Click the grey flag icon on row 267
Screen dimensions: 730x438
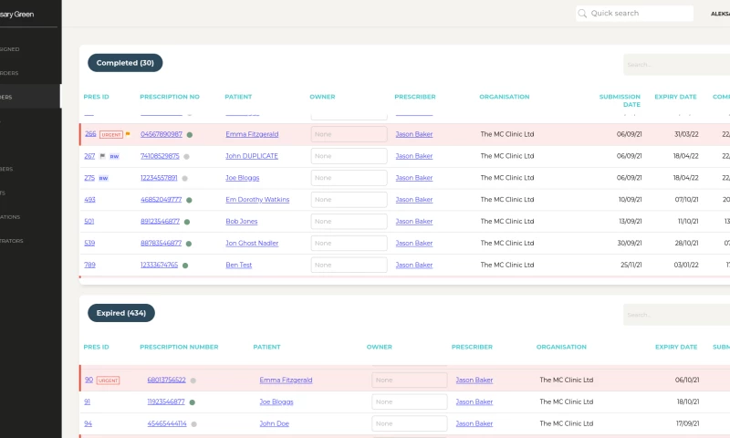coord(102,156)
